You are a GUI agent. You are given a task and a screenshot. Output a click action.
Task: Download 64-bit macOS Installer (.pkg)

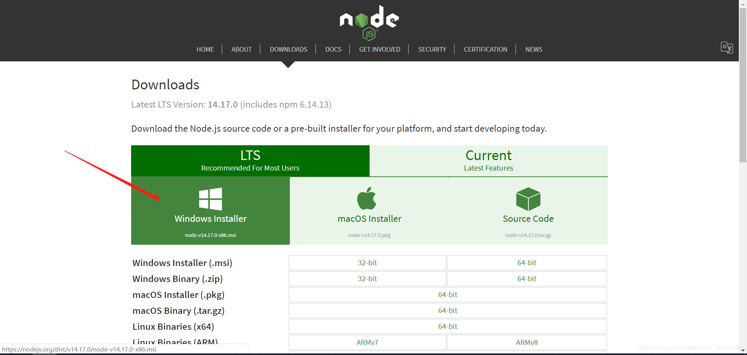pyautogui.click(x=448, y=294)
